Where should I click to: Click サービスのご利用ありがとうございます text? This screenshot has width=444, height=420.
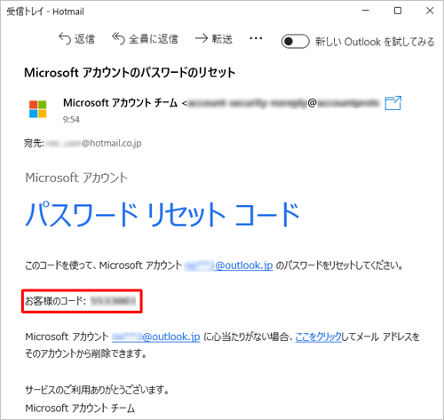(97, 390)
